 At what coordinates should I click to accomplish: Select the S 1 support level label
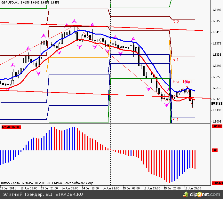pos(175,120)
